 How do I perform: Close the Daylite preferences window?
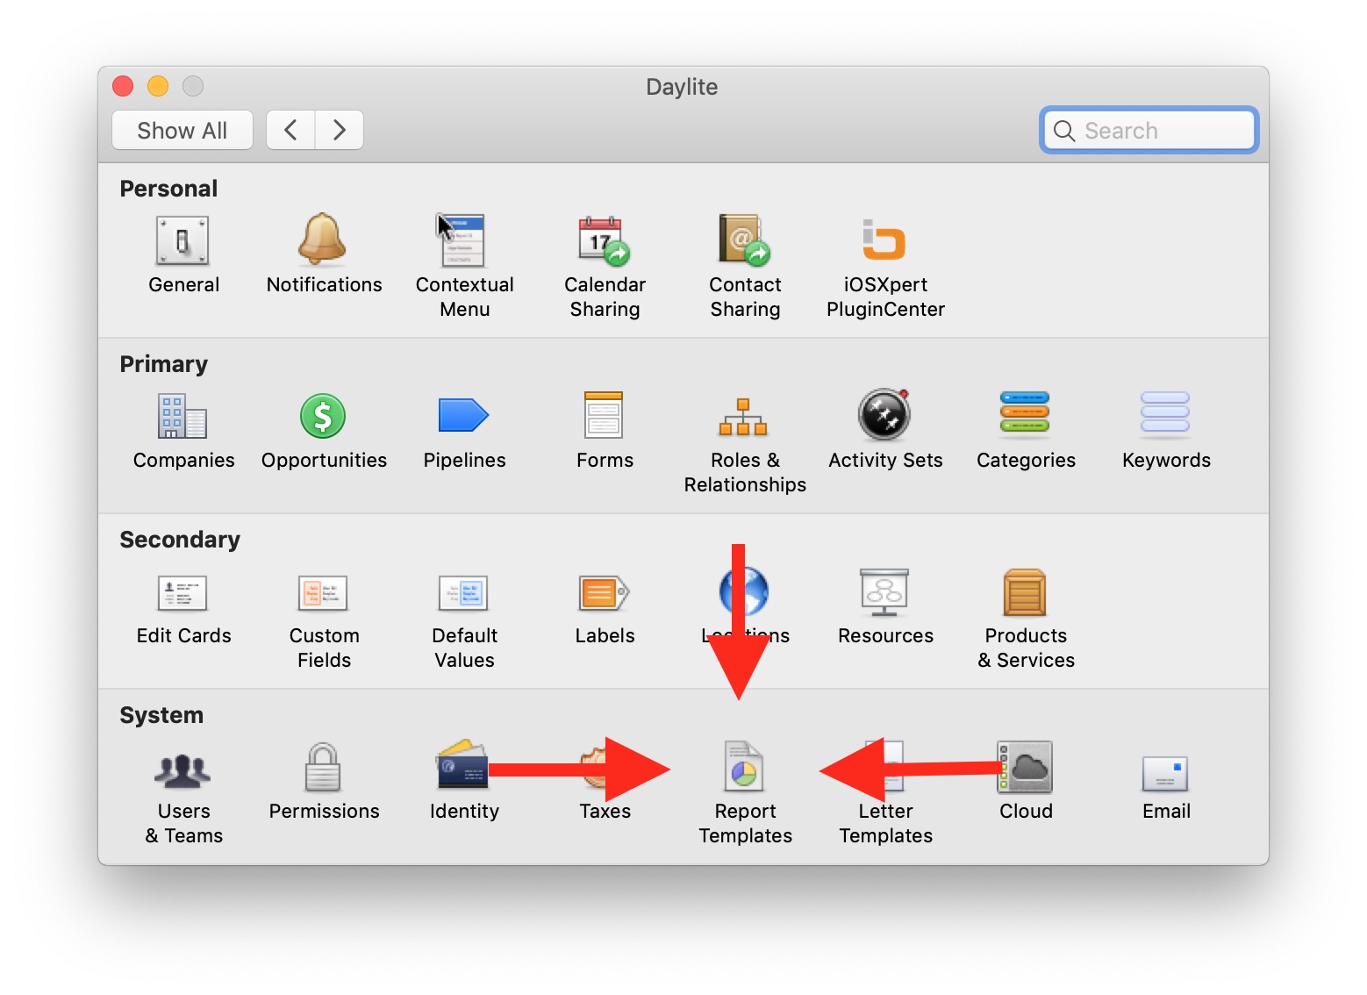[123, 86]
